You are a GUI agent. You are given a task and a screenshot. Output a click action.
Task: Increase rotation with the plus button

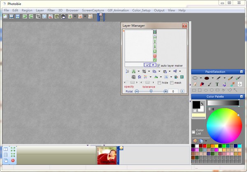point(165,91)
